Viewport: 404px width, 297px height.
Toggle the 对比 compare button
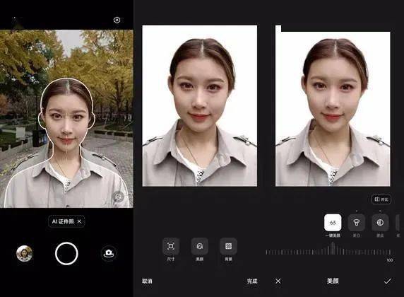click(x=381, y=199)
